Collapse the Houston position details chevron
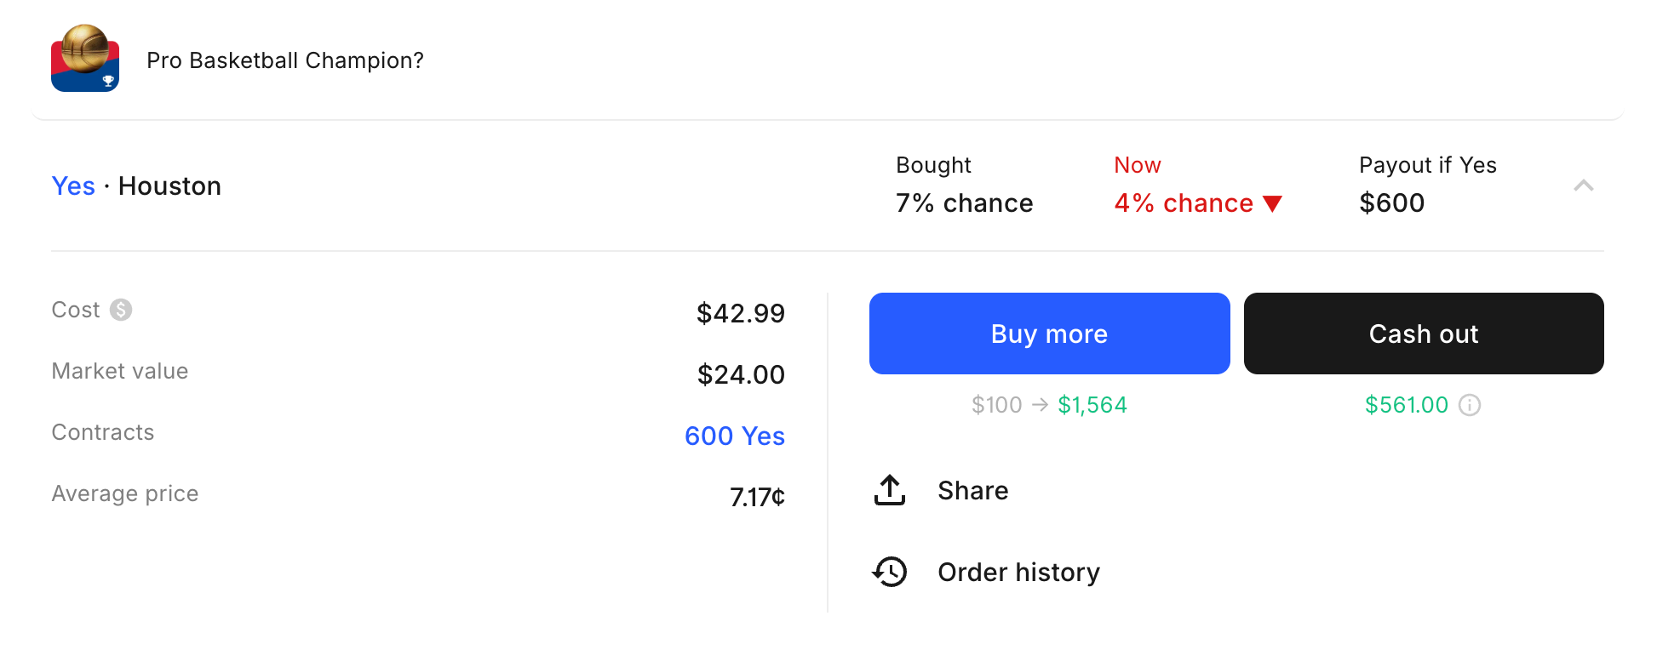The width and height of the screenshot is (1657, 650). coord(1584,185)
